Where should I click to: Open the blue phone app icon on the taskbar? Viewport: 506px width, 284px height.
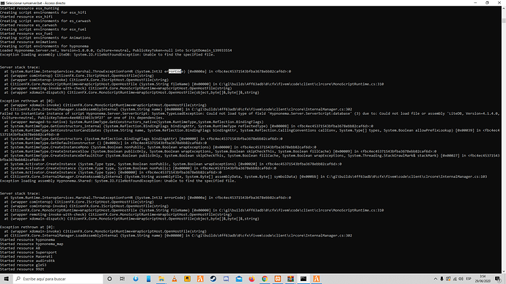pos(148,279)
